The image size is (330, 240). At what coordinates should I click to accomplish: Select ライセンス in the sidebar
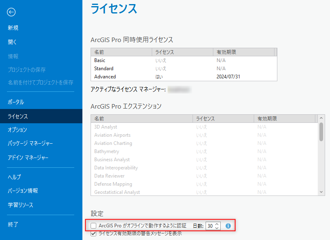click(x=41, y=116)
